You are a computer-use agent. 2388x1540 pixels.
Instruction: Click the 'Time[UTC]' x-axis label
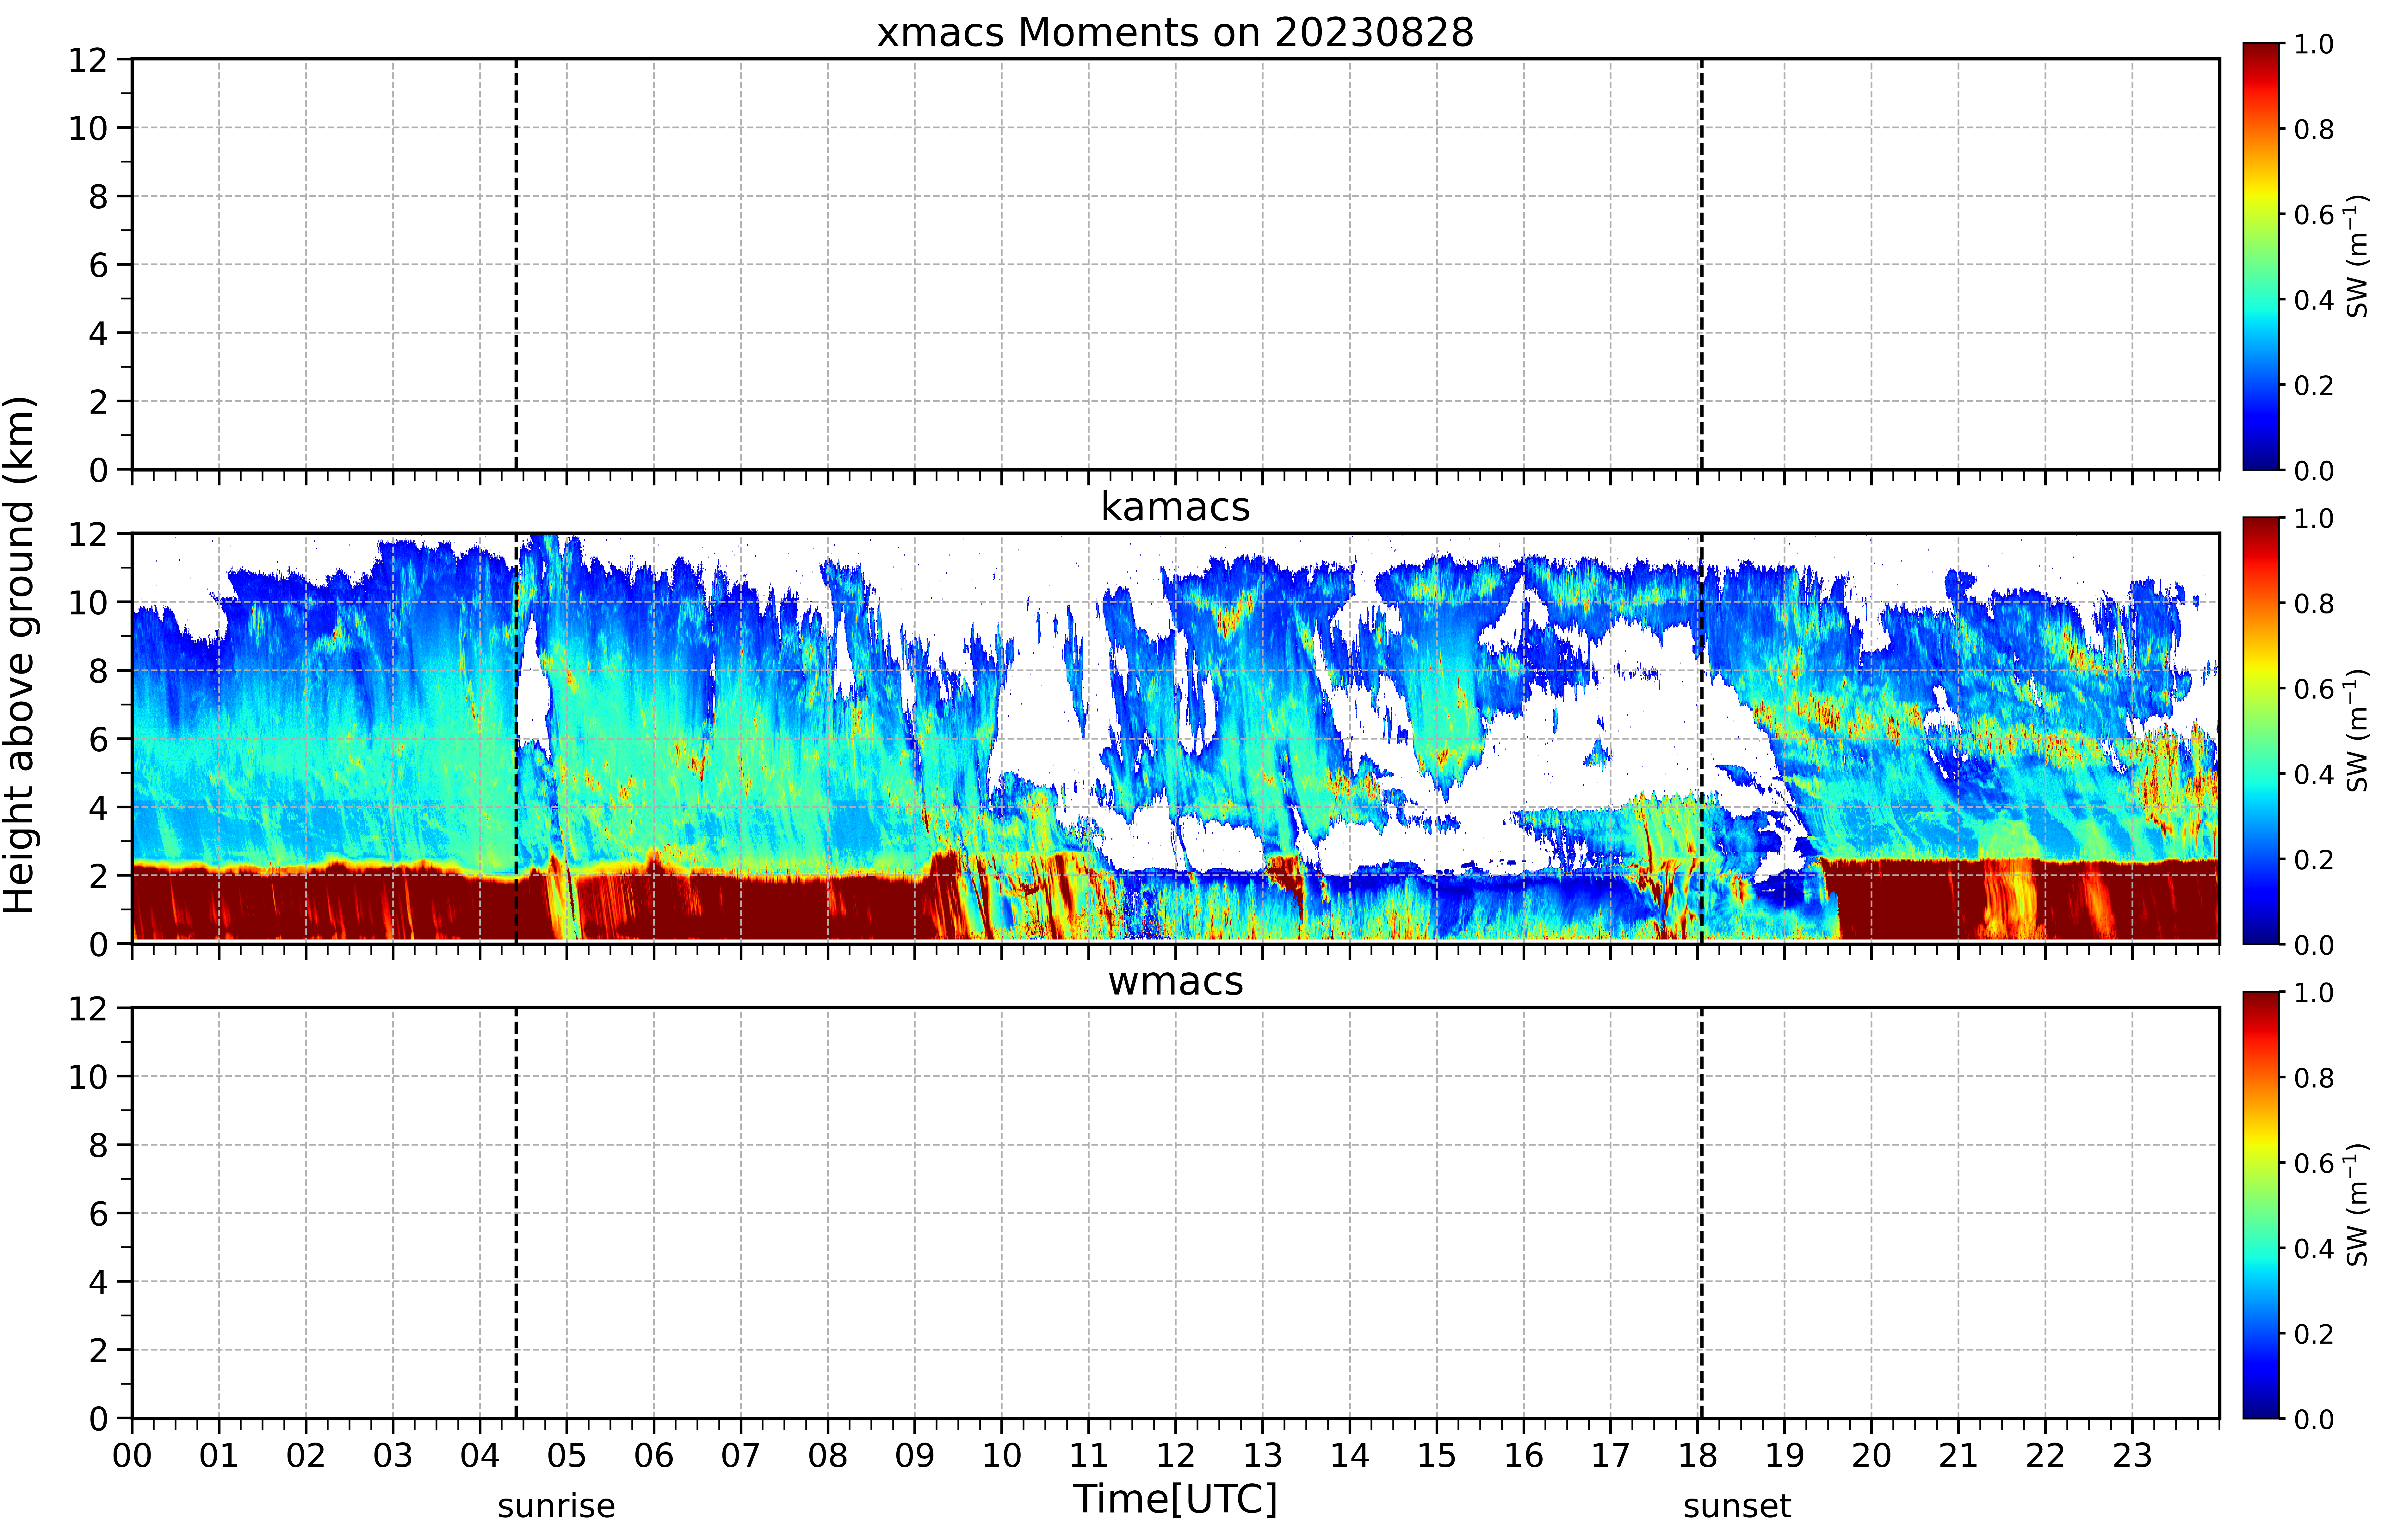(x=1175, y=1499)
